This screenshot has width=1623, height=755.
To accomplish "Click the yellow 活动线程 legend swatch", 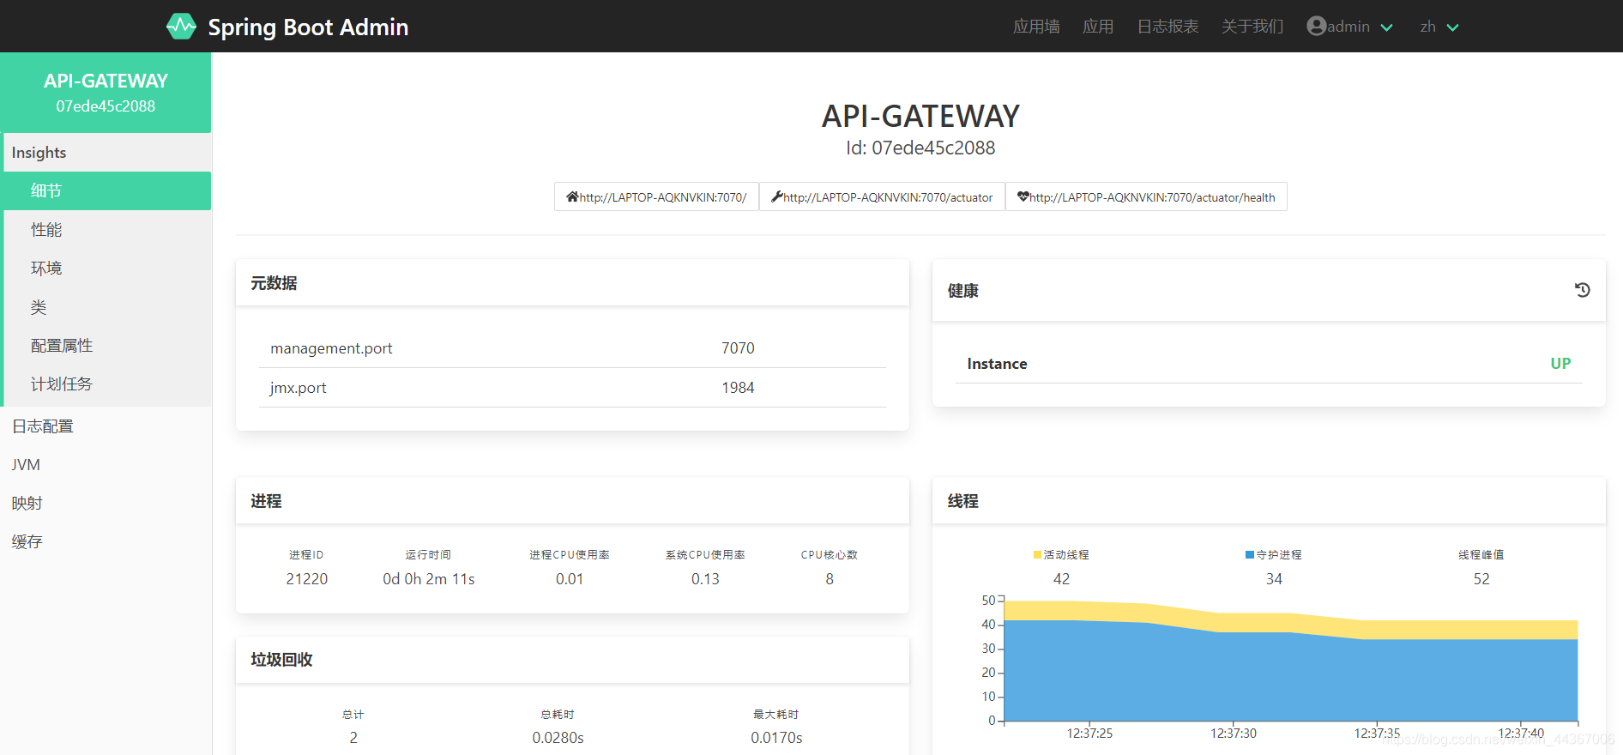I will click(1038, 554).
